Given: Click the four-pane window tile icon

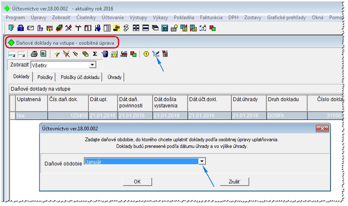Looking at the screenshot, I should tap(136, 28).
